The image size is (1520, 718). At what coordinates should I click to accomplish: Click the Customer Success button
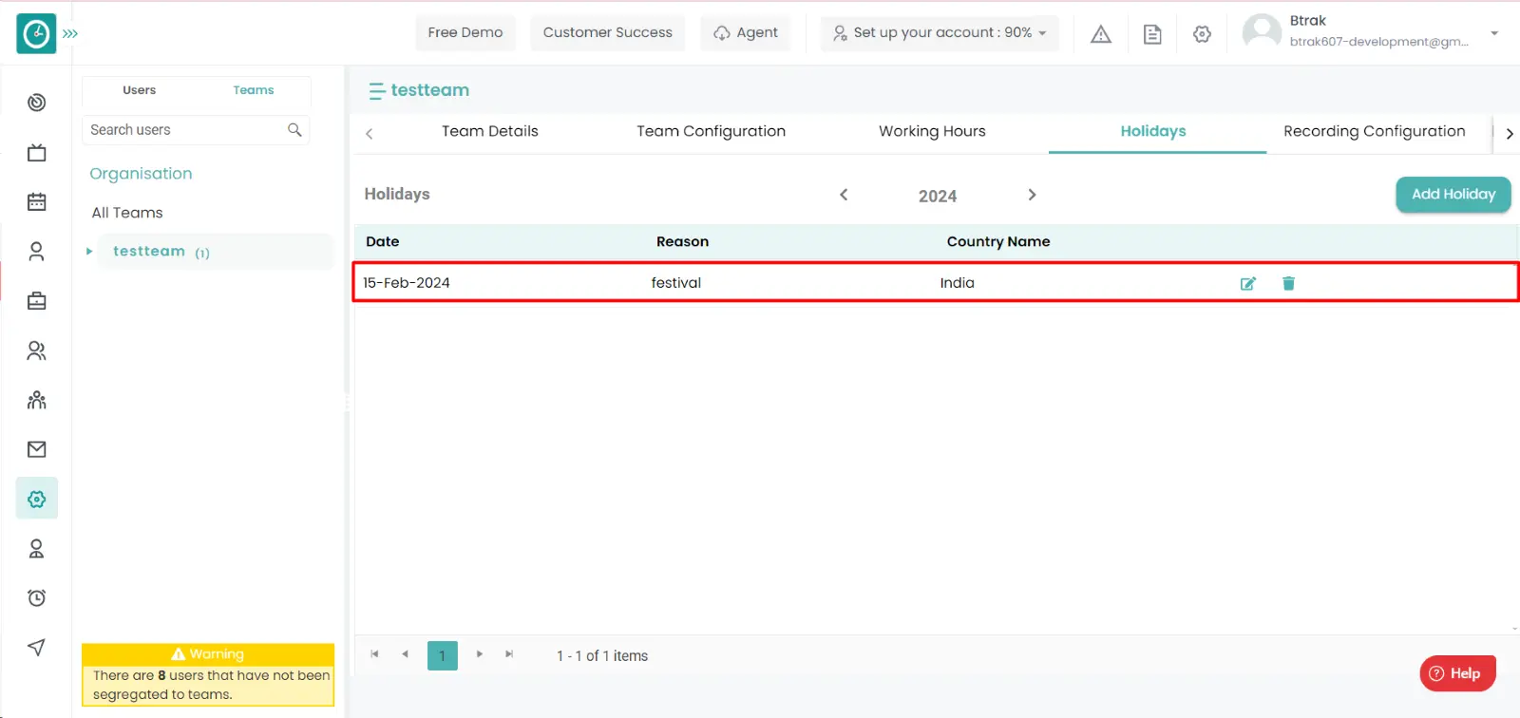(608, 32)
